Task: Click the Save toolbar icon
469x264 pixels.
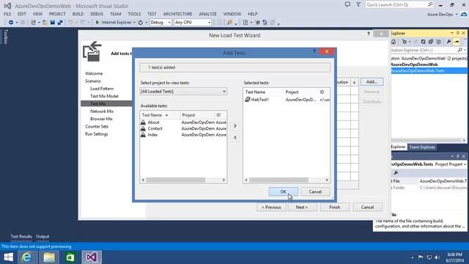Action: point(53,23)
